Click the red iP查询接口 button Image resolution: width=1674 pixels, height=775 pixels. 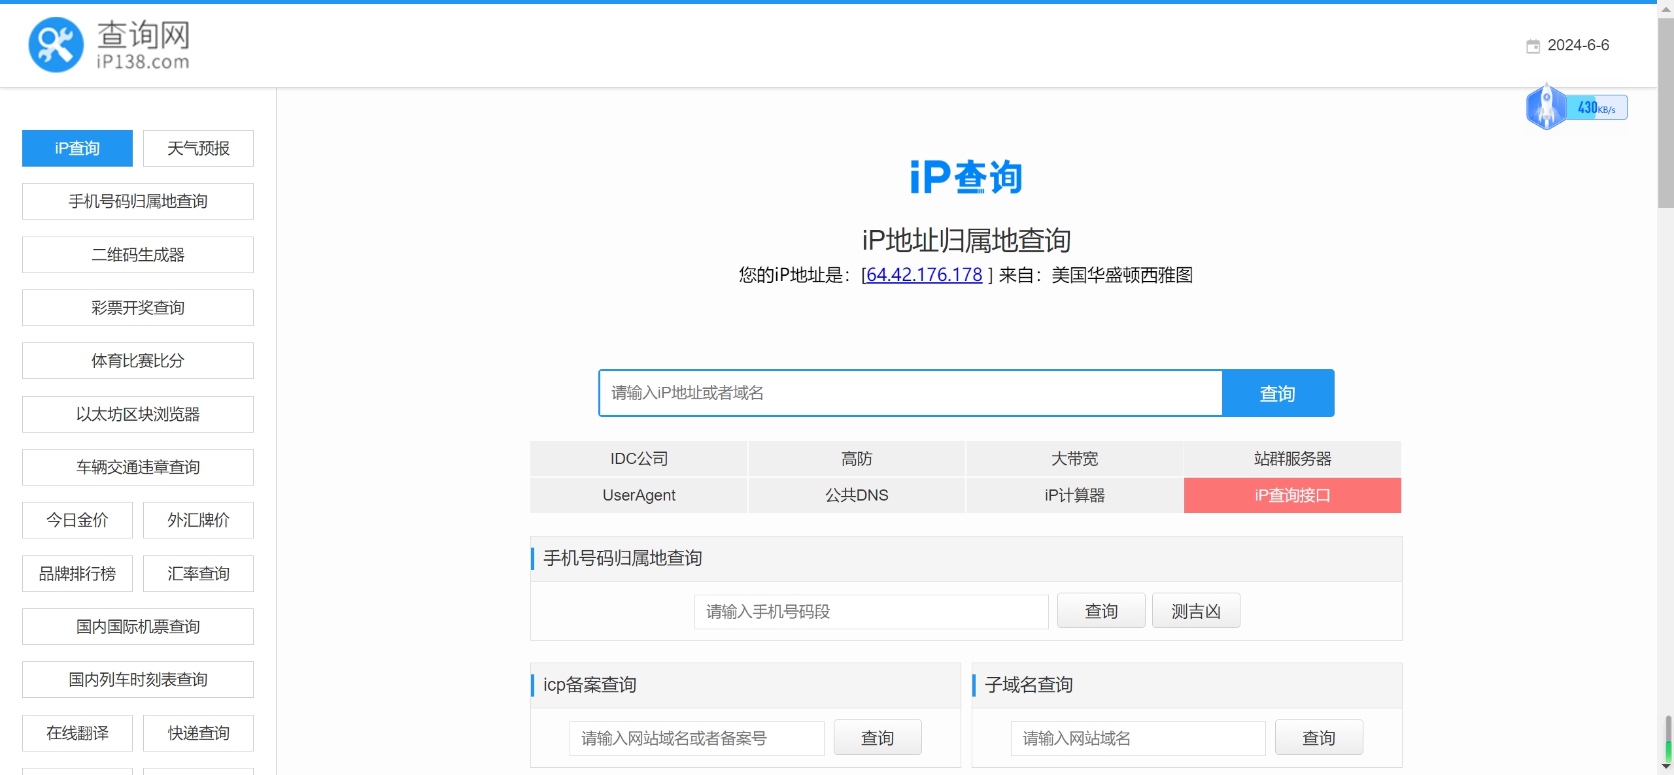(x=1293, y=495)
